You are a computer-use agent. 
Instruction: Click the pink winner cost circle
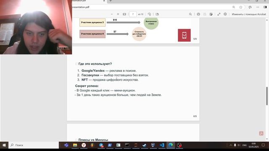point(139,34)
